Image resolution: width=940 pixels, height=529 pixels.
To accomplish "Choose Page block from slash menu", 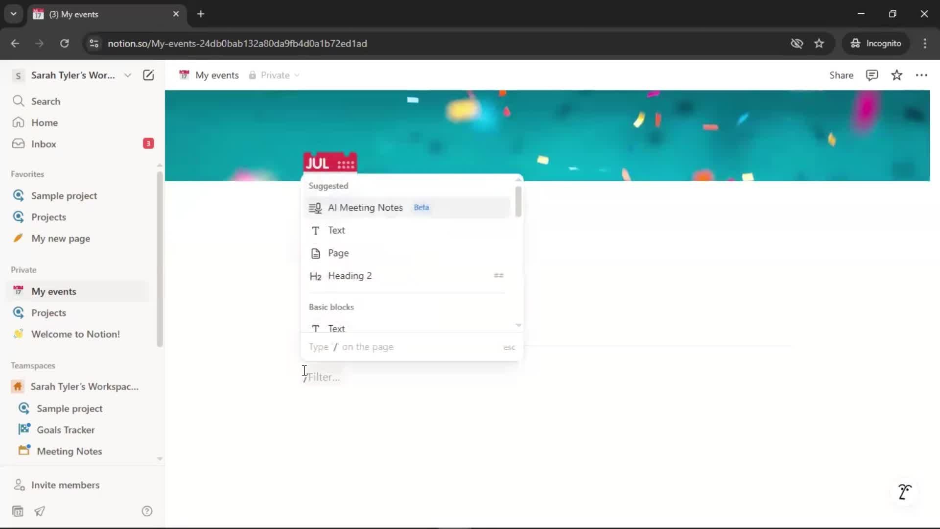I will 407,253.
